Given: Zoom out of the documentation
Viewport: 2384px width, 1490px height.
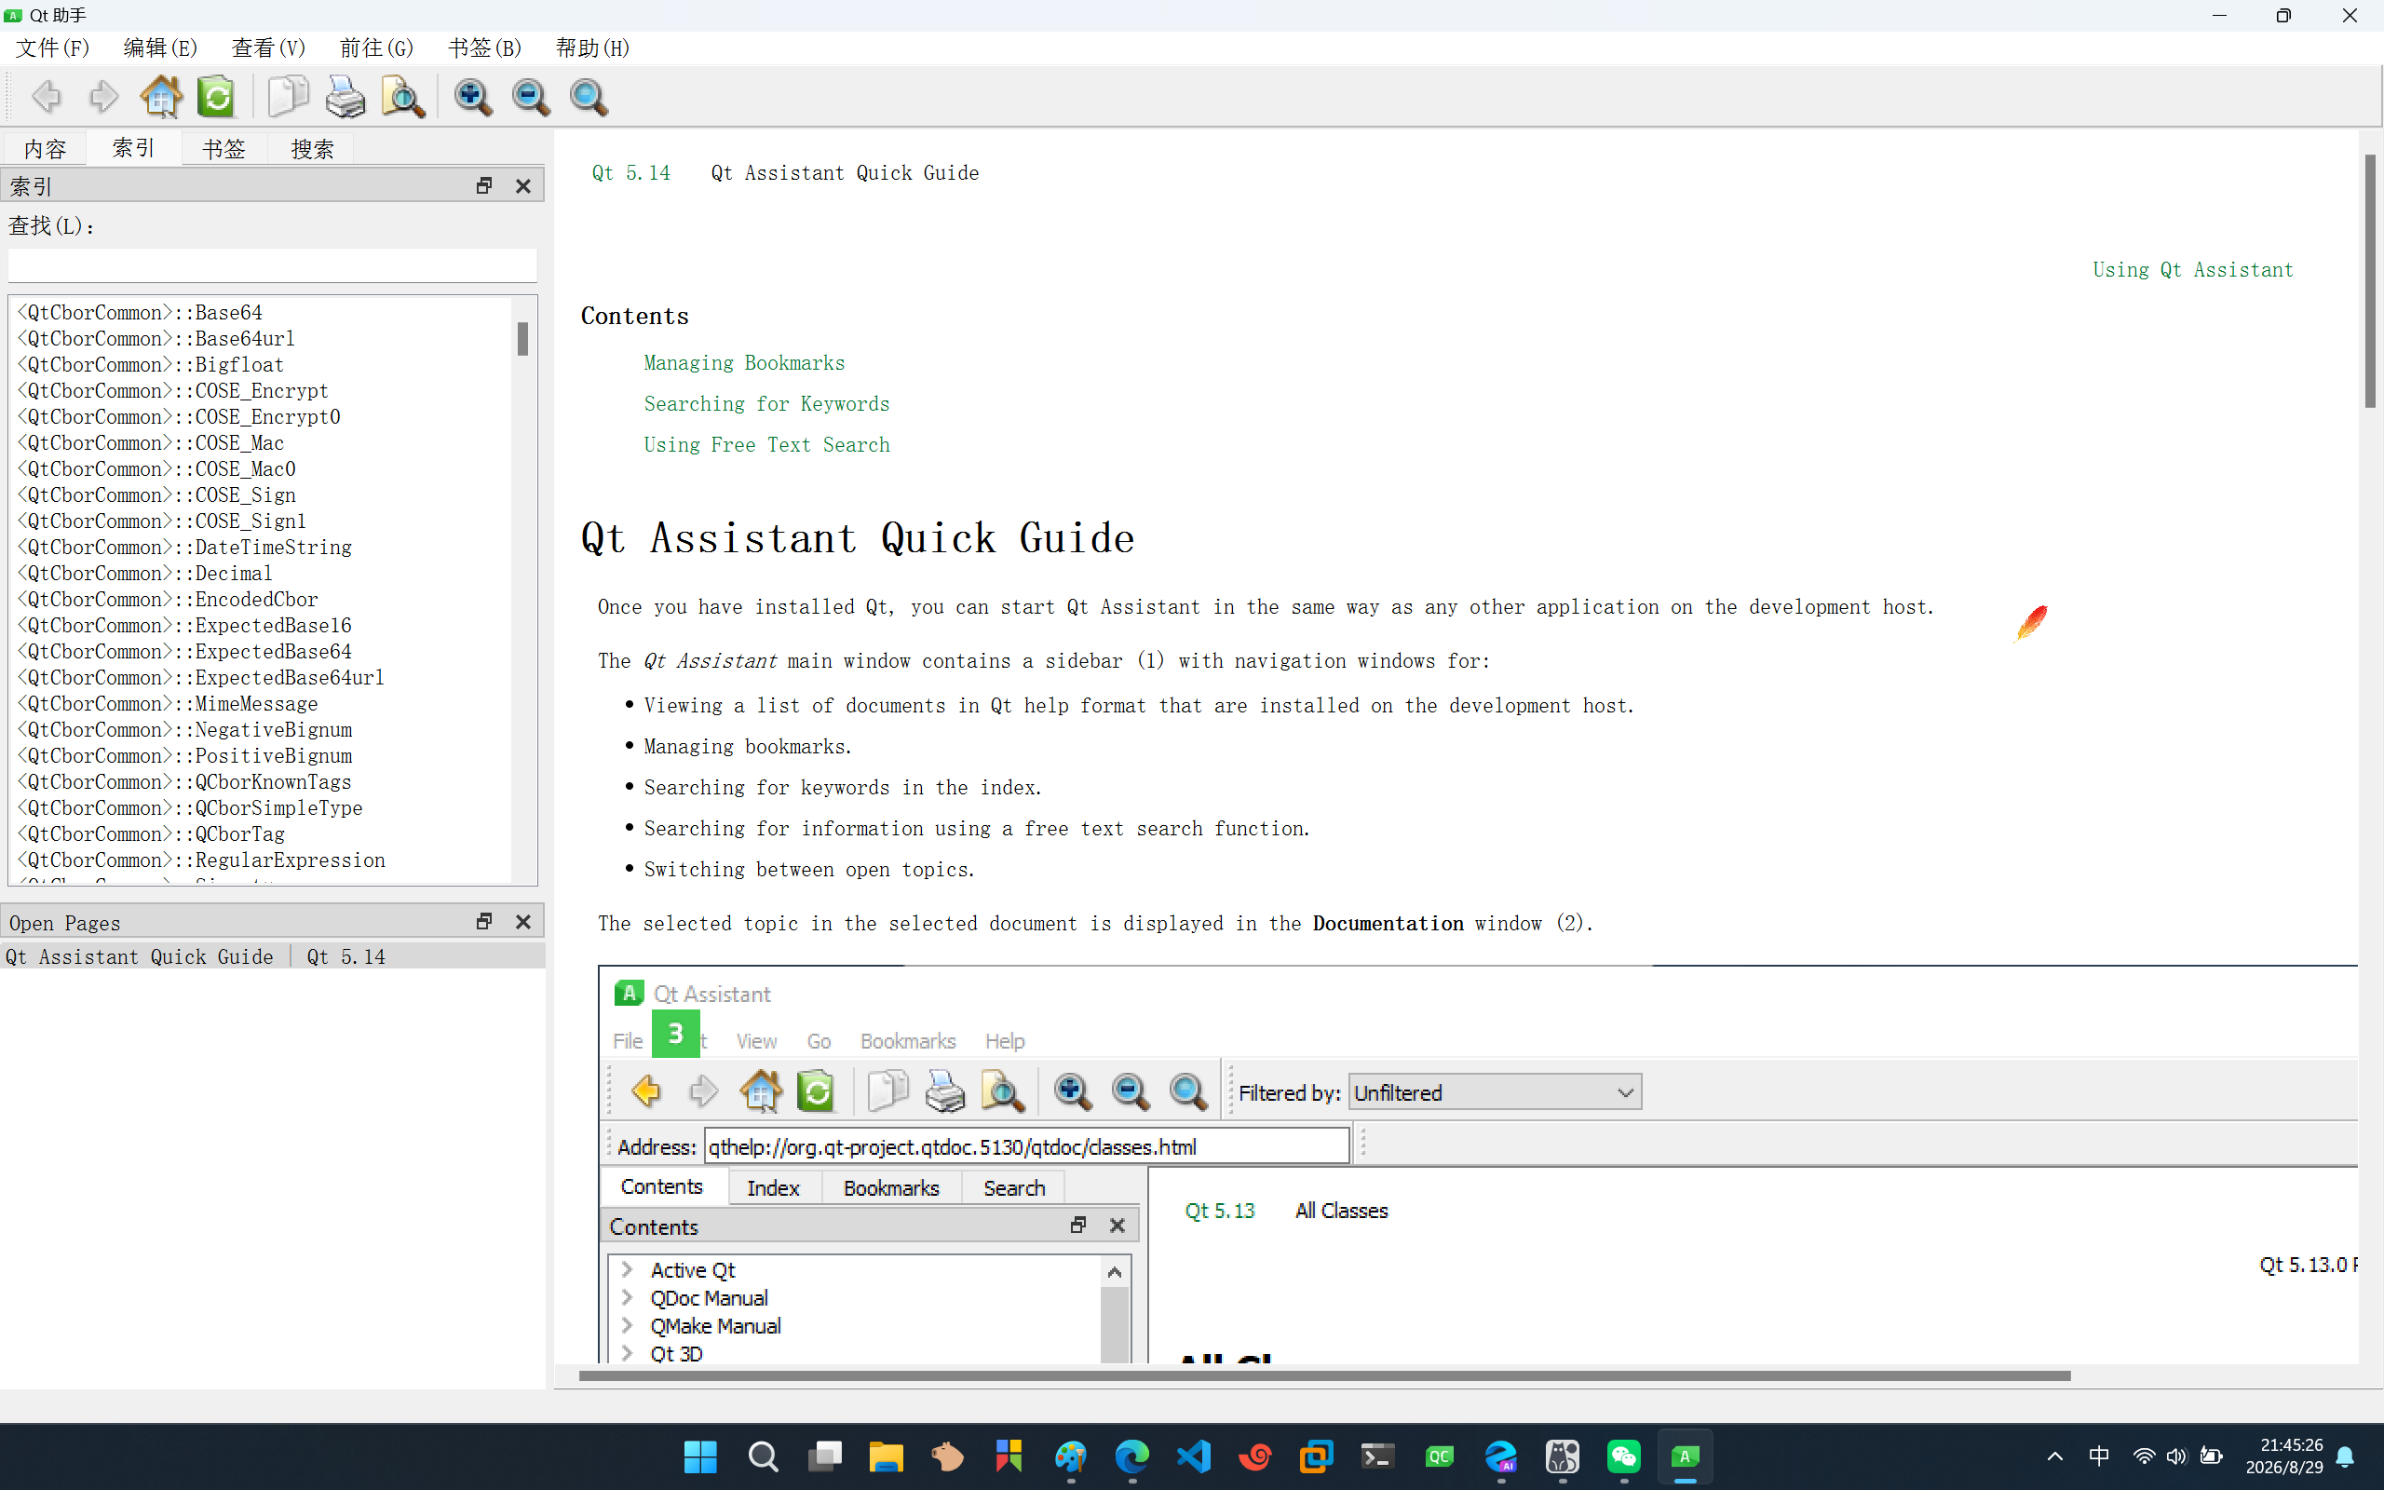Looking at the screenshot, I should pos(531,97).
